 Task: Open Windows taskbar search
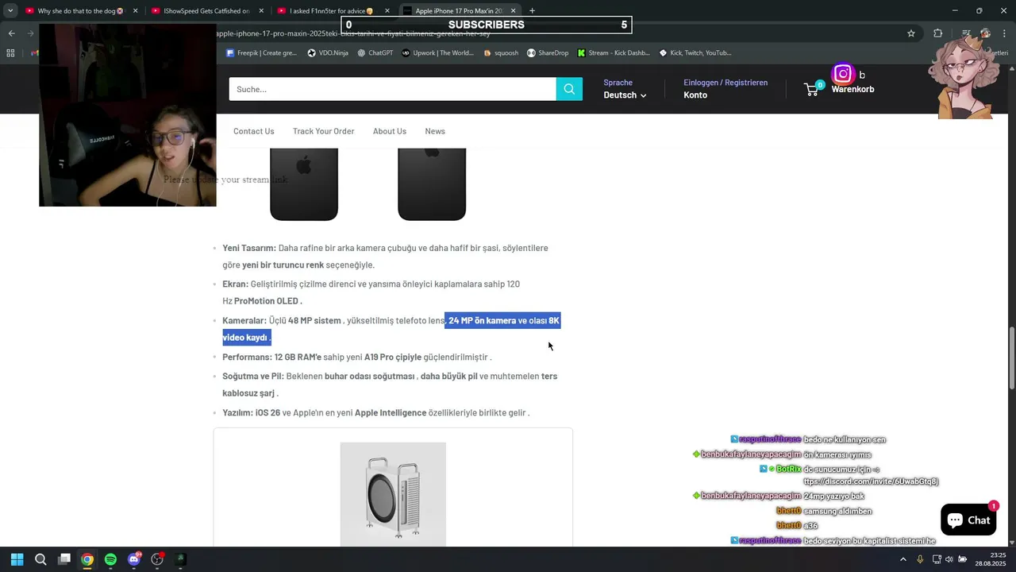tap(40, 559)
